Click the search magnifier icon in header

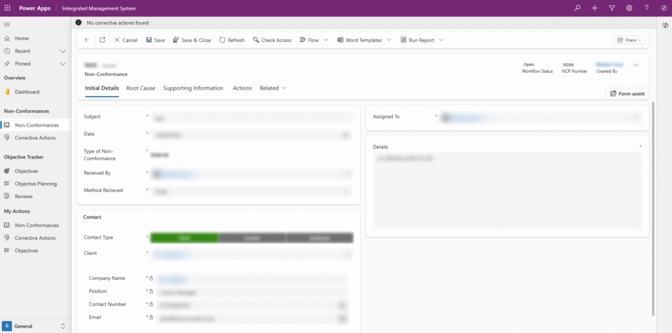point(577,8)
